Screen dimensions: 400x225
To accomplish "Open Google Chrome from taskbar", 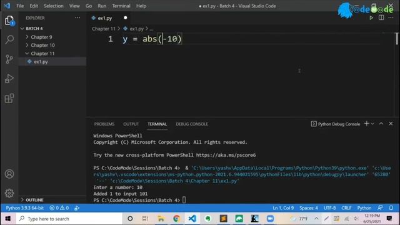I will tap(176, 219).
